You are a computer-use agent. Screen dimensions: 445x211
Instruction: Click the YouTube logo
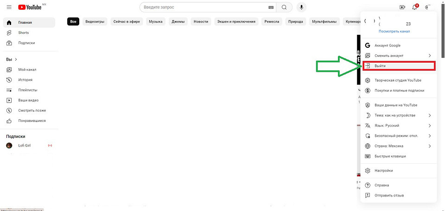pyautogui.click(x=32, y=7)
